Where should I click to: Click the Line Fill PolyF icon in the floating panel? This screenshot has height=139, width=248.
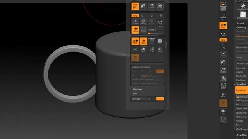152,41
